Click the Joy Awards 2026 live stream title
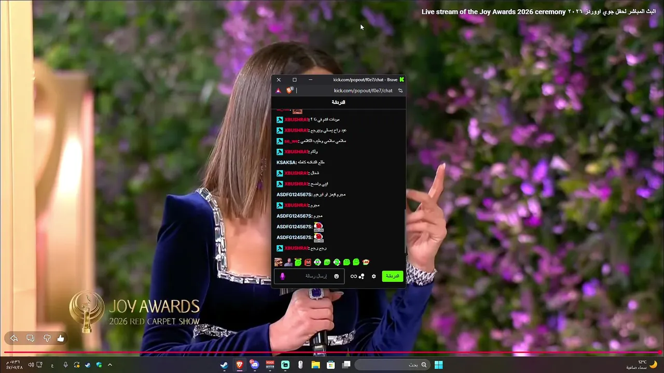Viewport: 664px width, 373px height. point(538,11)
